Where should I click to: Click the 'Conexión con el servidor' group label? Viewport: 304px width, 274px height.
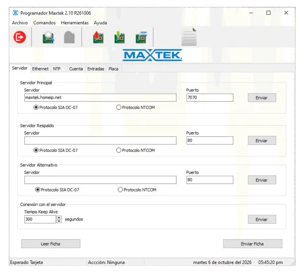(43, 205)
